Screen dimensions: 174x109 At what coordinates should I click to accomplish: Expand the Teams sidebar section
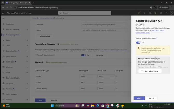coord(27,40)
